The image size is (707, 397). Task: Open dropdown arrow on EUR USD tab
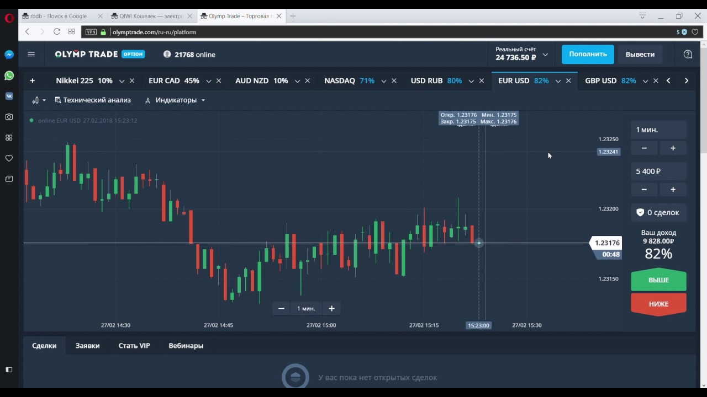pos(558,81)
